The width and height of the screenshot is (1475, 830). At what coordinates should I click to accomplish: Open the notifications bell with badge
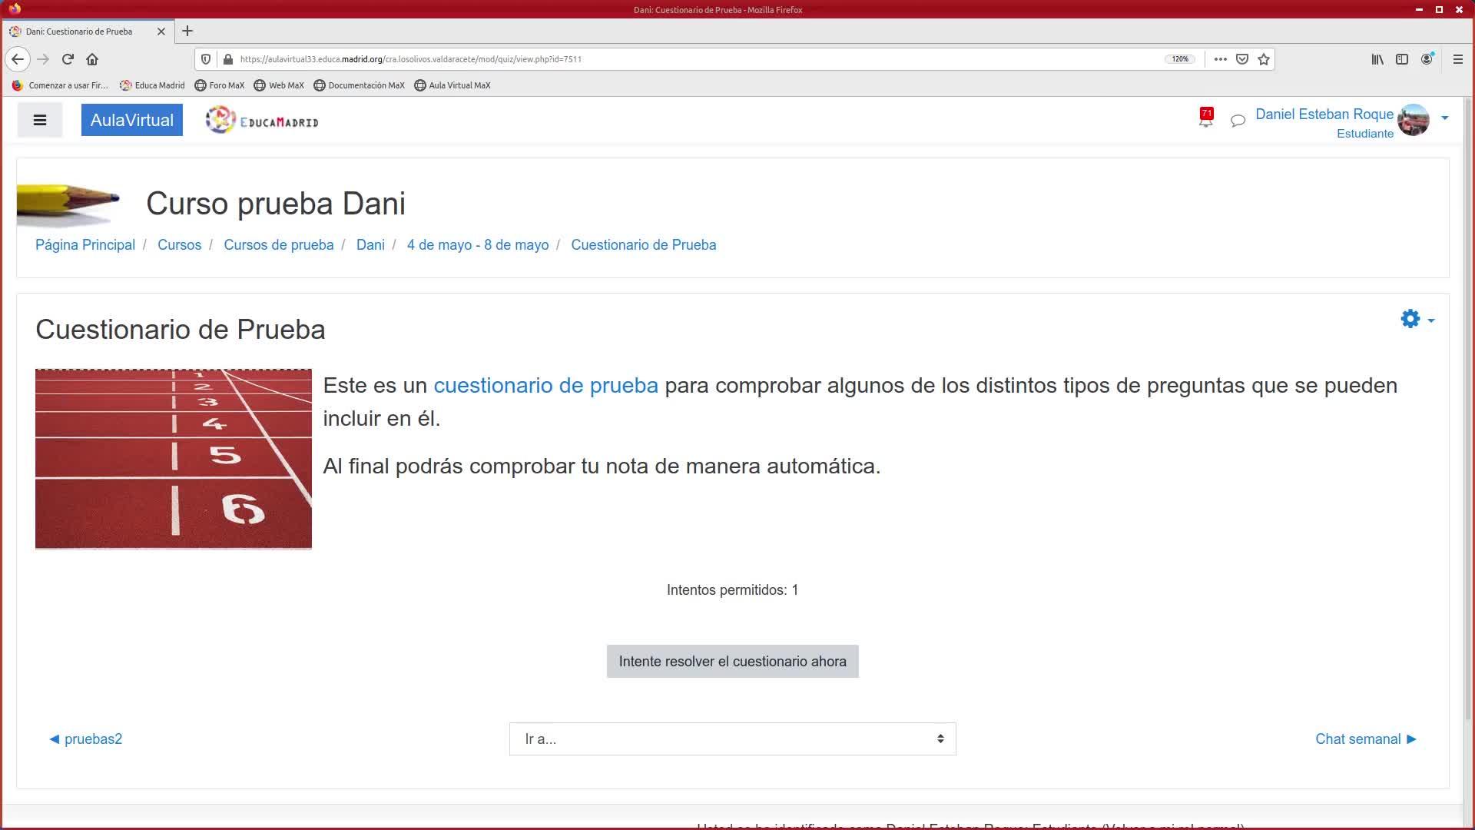[1205, 119]
